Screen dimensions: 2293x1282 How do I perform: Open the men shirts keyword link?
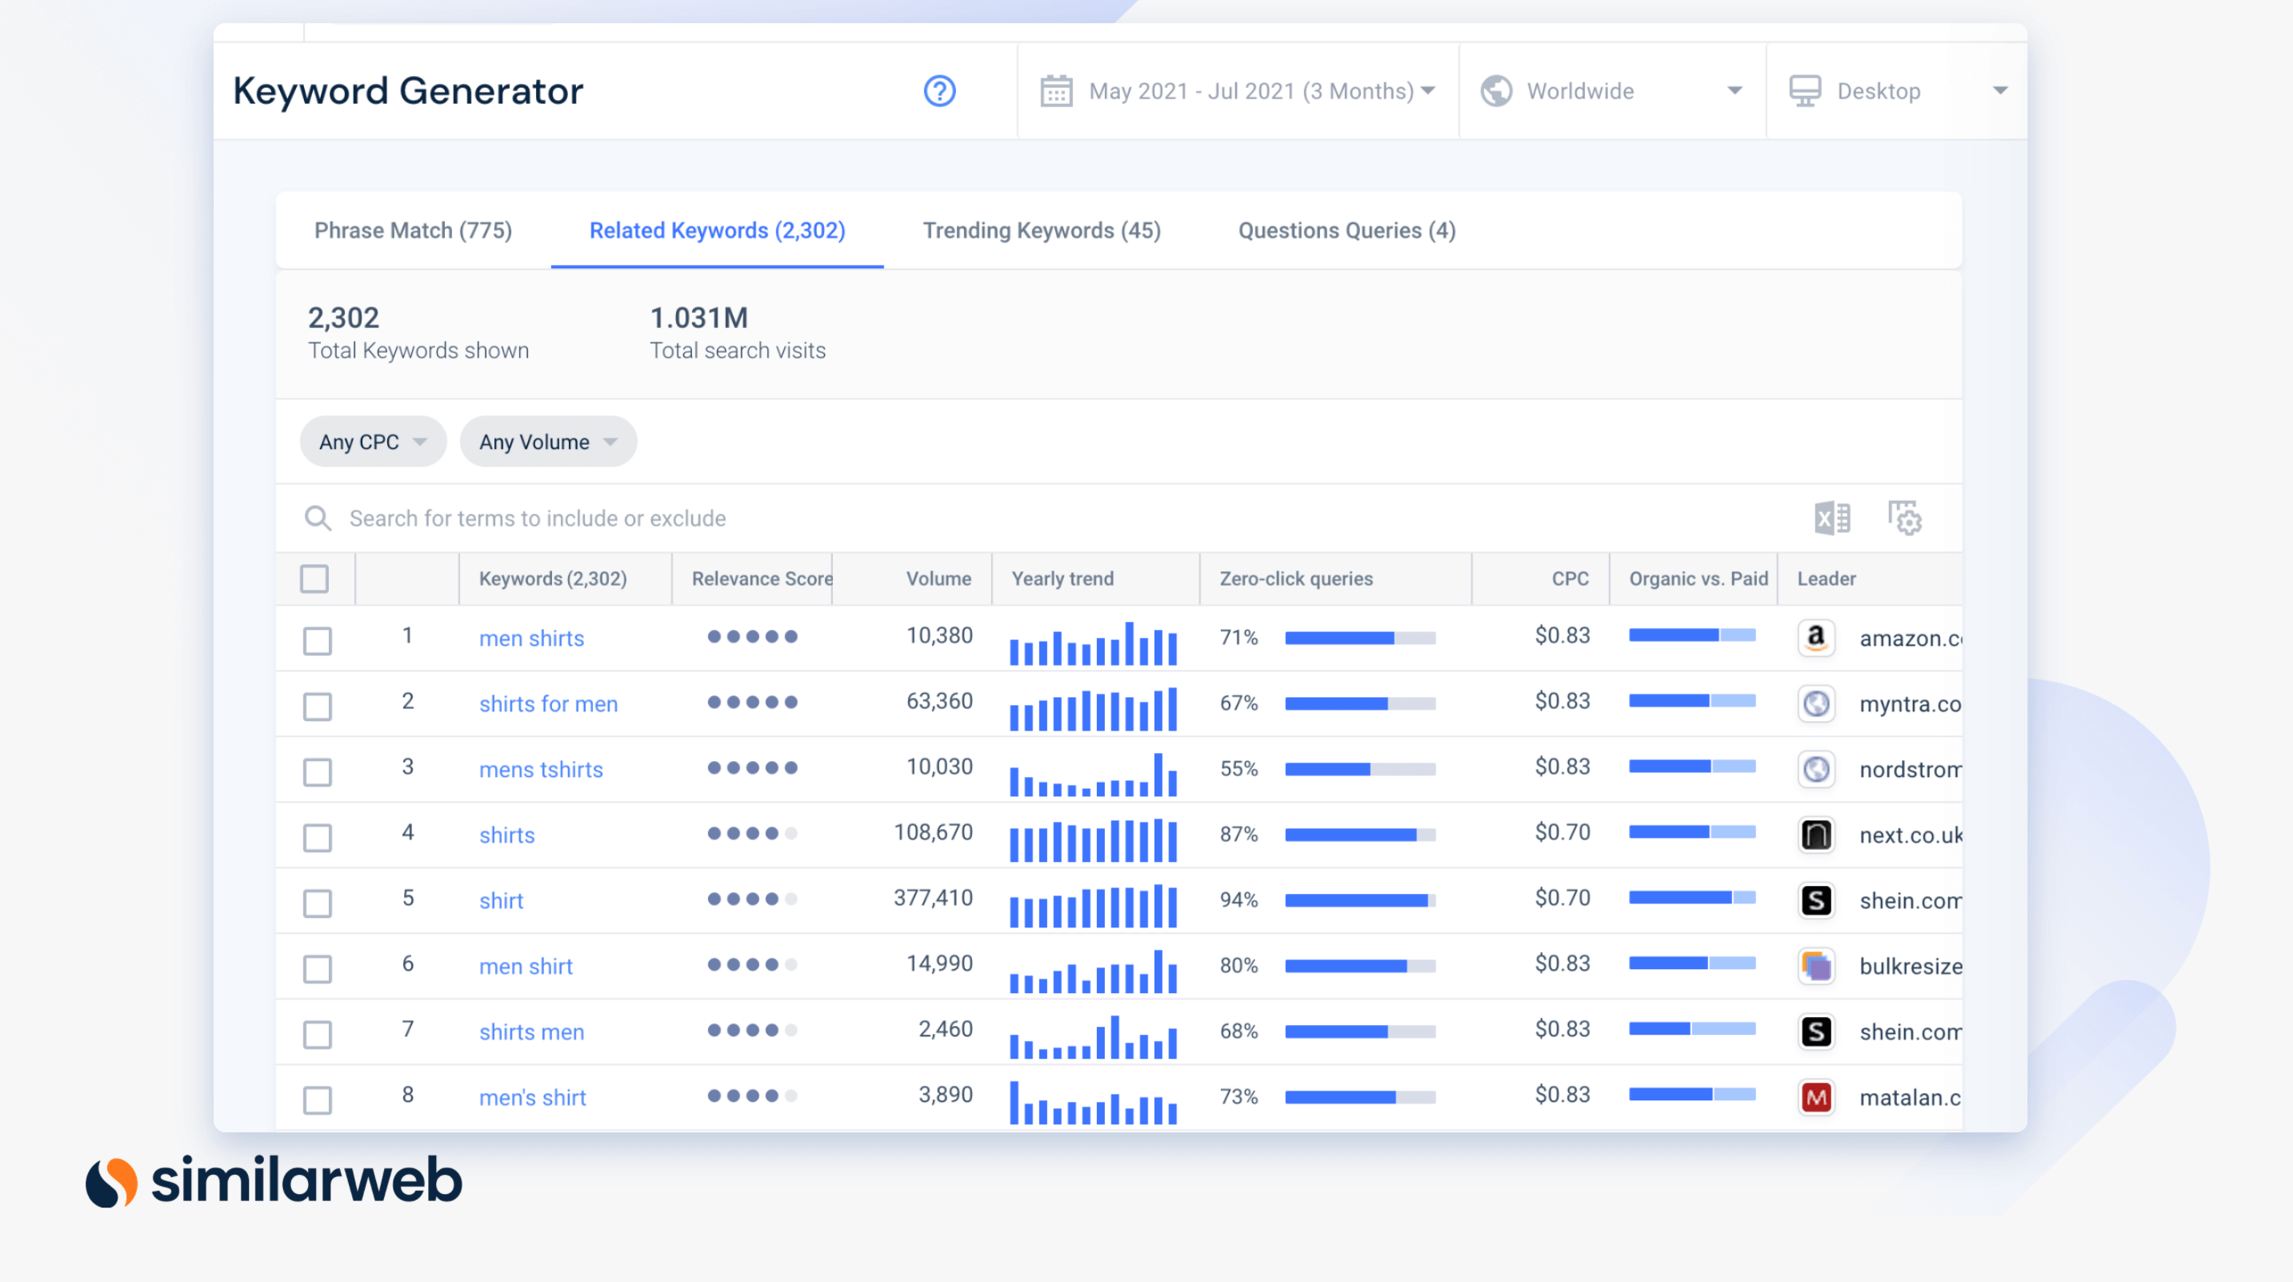(x=531, y=639)
